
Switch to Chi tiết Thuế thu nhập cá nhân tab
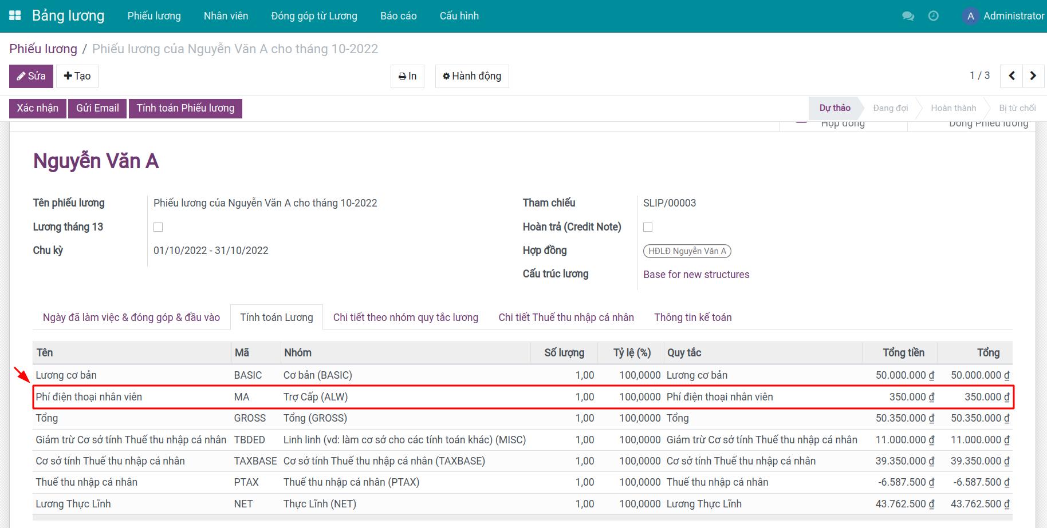(566, 317)
